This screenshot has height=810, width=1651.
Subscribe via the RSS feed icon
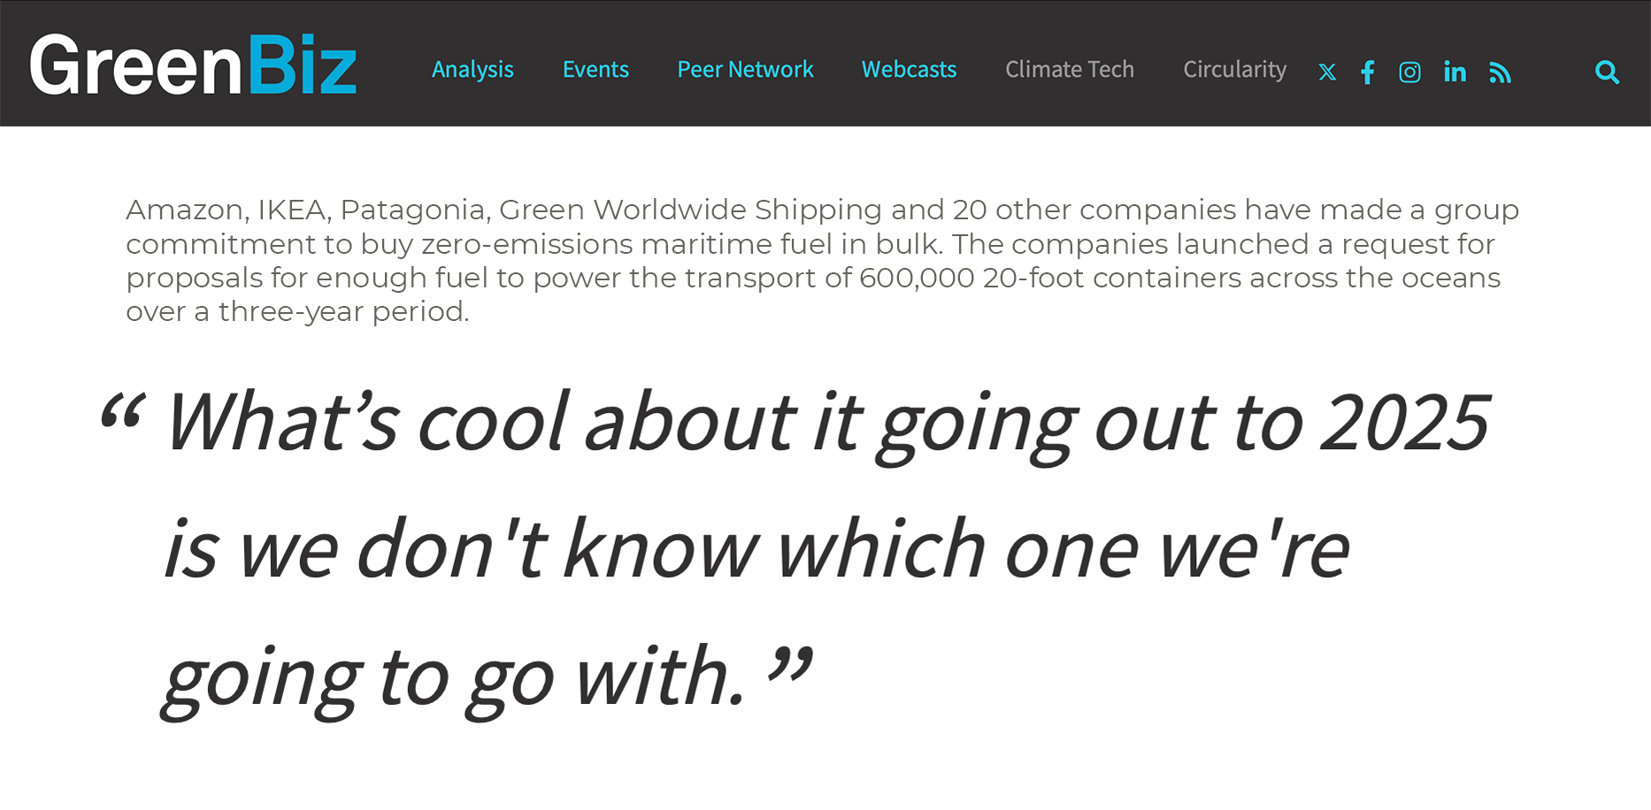click(x=1500, y=73)
